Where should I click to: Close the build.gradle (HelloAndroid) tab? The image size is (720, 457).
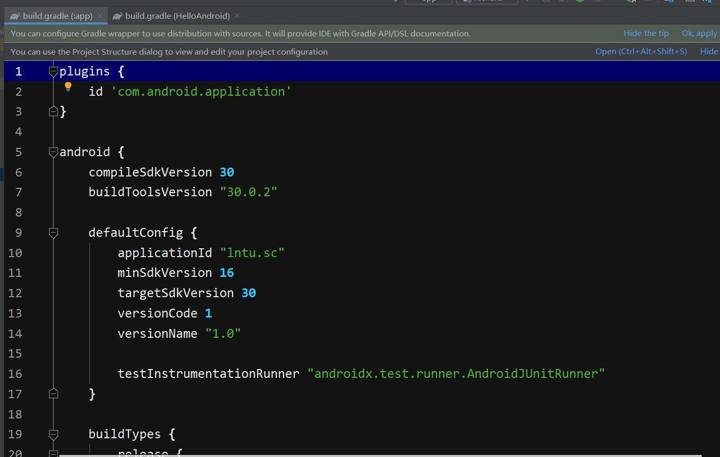[237, 16]
